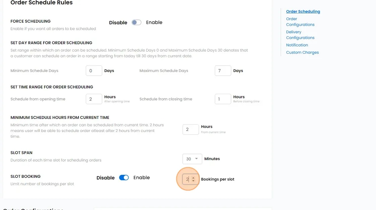376x210 pixels.
Task: Click the Maximum Schedule Days input
Action: (x=223, y=71)
